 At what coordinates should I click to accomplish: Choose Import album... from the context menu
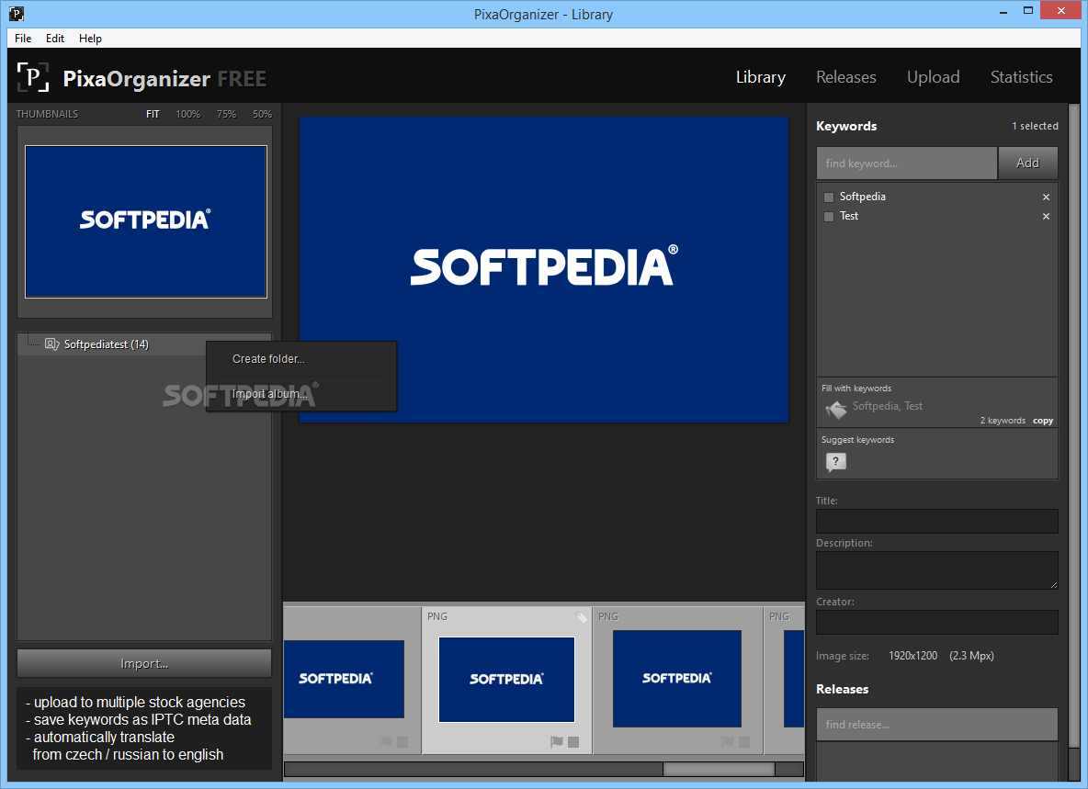coord(301,394)
